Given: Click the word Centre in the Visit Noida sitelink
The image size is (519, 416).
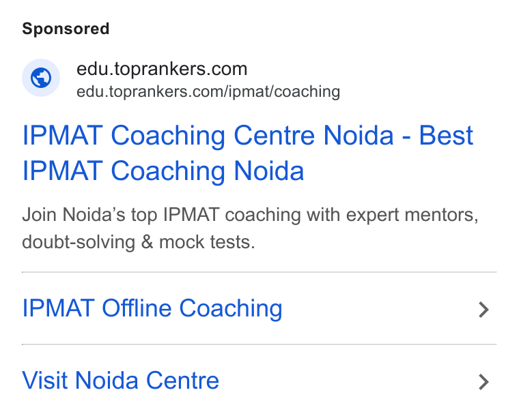Looking at the screenshot, I should coord(183,381).
